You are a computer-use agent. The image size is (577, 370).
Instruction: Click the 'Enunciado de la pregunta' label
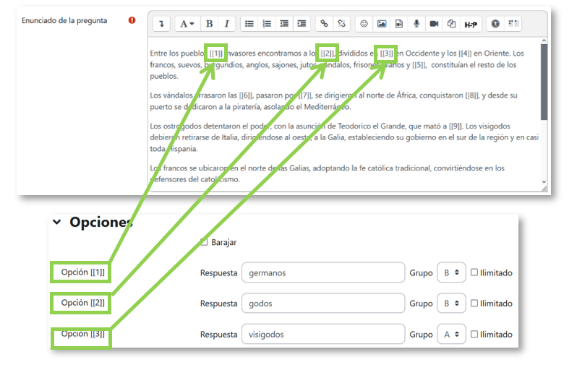point(64,21)
